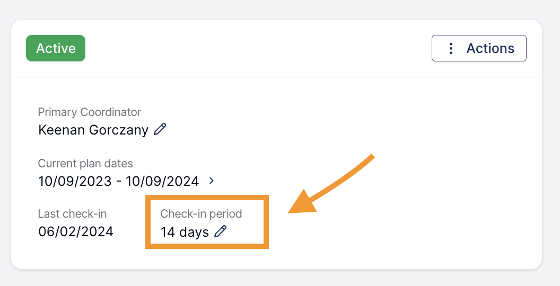Click the Last check-in label
The width and height of the screenshot is (560, 286).
72,213
